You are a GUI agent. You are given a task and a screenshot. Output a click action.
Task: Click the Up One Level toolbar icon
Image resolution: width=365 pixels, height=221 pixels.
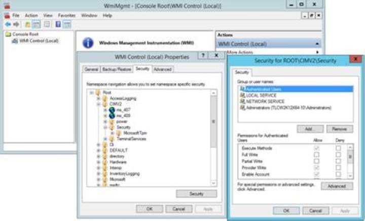[28, 24]
